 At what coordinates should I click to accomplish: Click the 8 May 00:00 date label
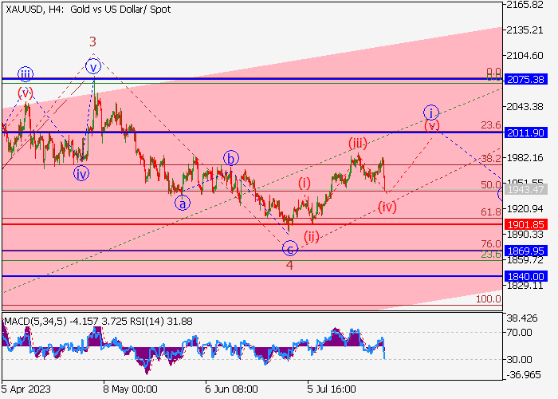(x=130, y=389)
